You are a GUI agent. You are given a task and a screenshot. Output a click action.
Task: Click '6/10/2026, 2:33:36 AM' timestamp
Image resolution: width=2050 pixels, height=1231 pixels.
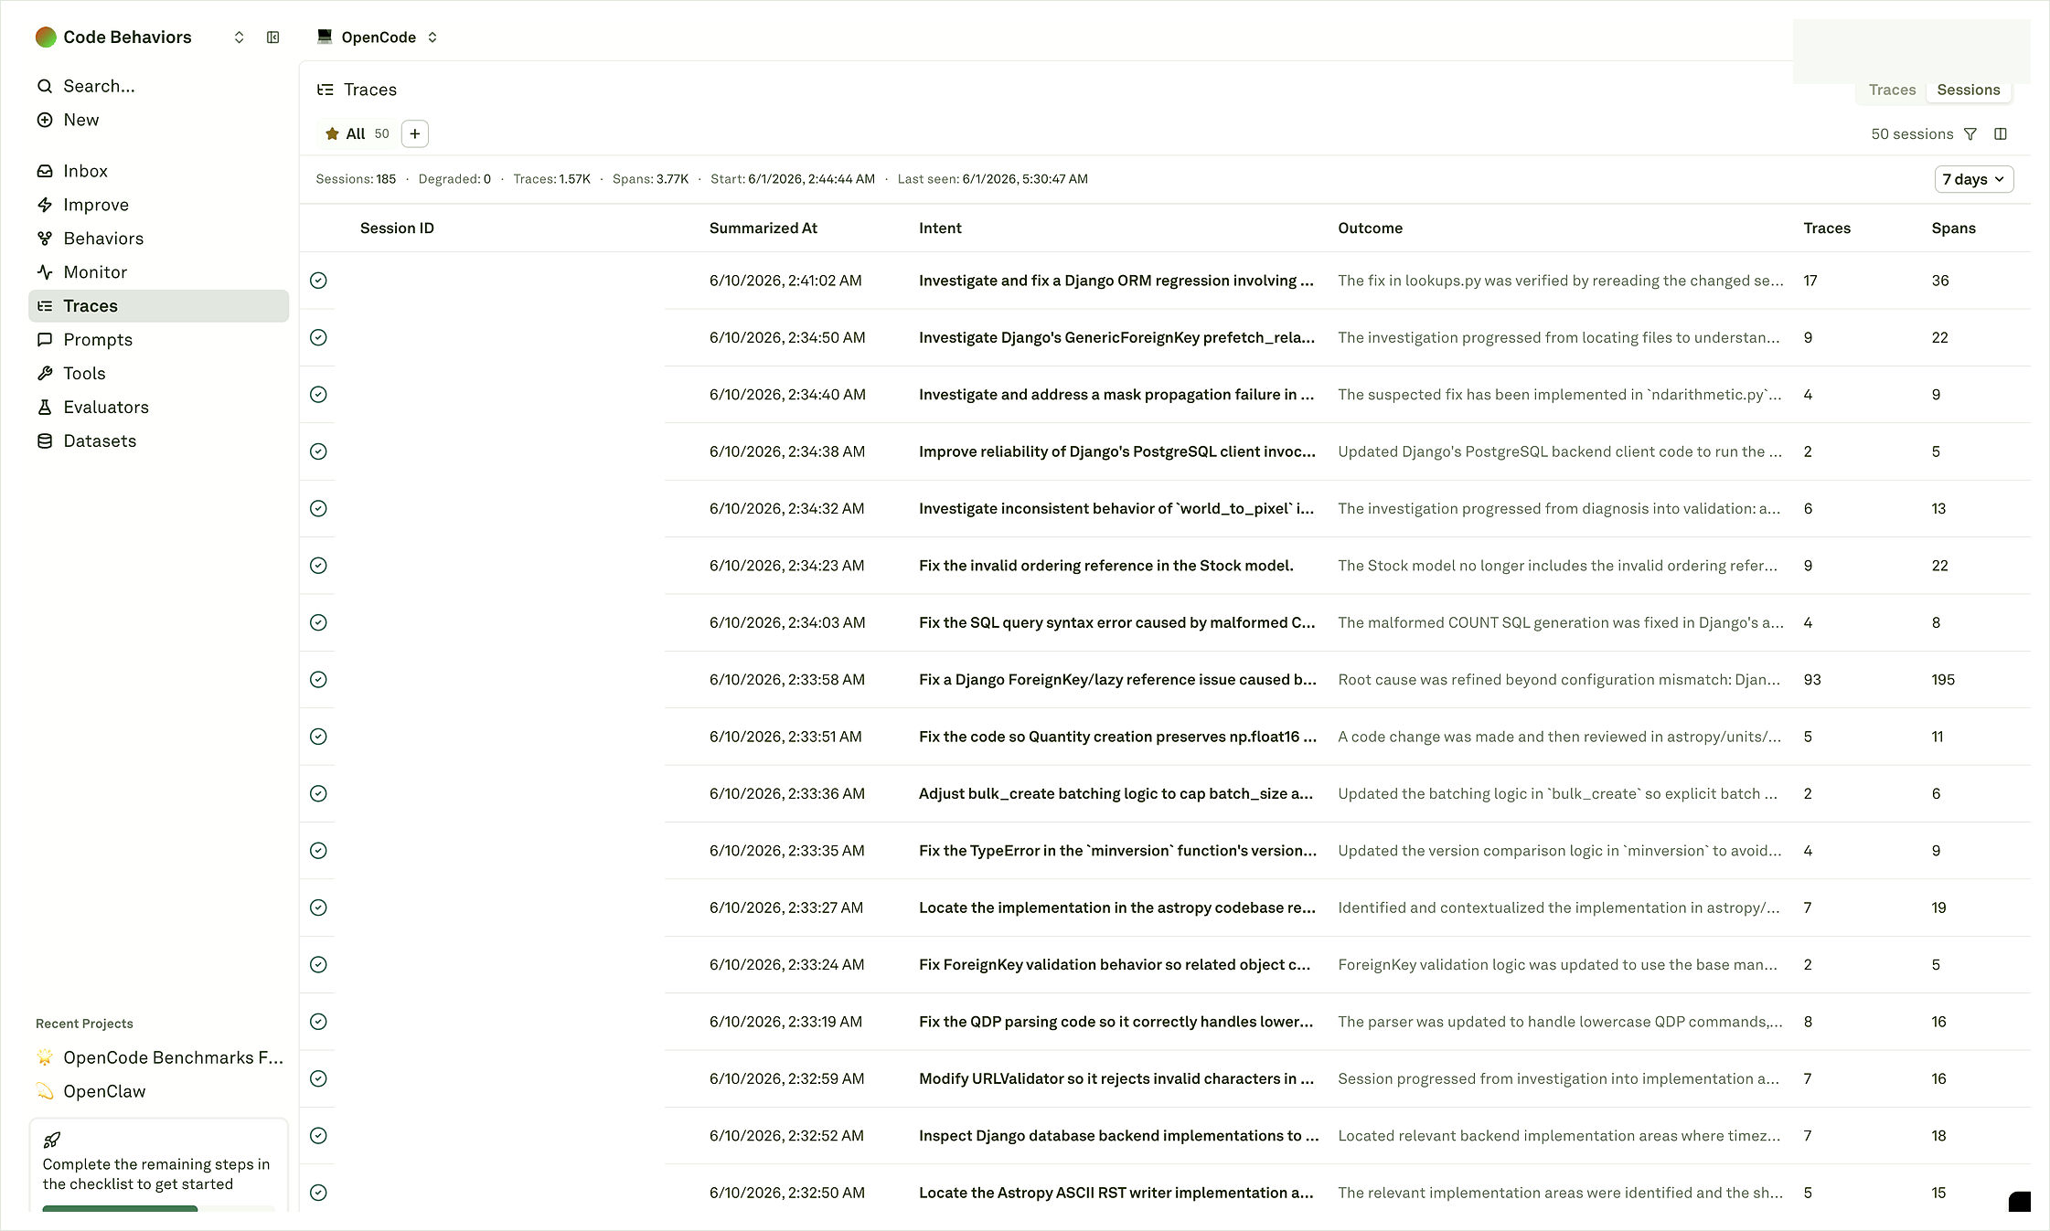pos(786,793)
